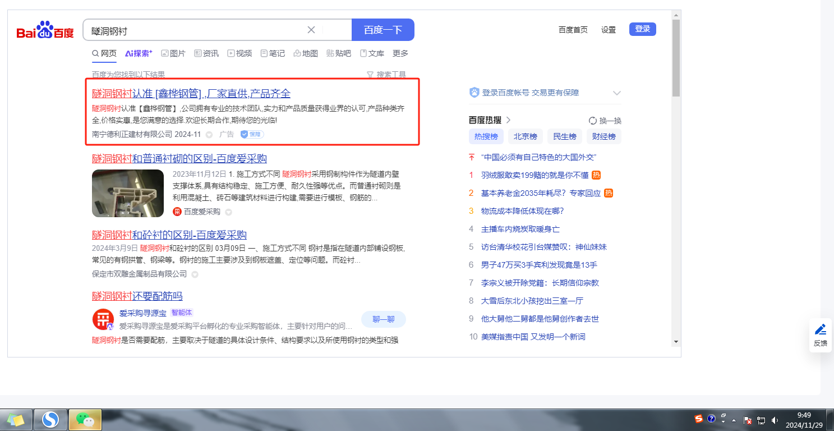Click the Sogou input method tray icon
The image size is (834, 431).
tap(698, 419)
